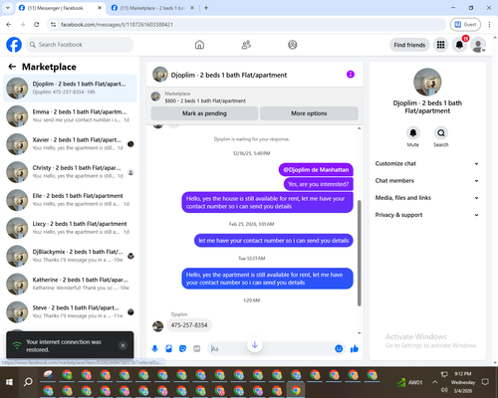
Task: Open the Groups icon in top navigation
Action: point(293,45)
